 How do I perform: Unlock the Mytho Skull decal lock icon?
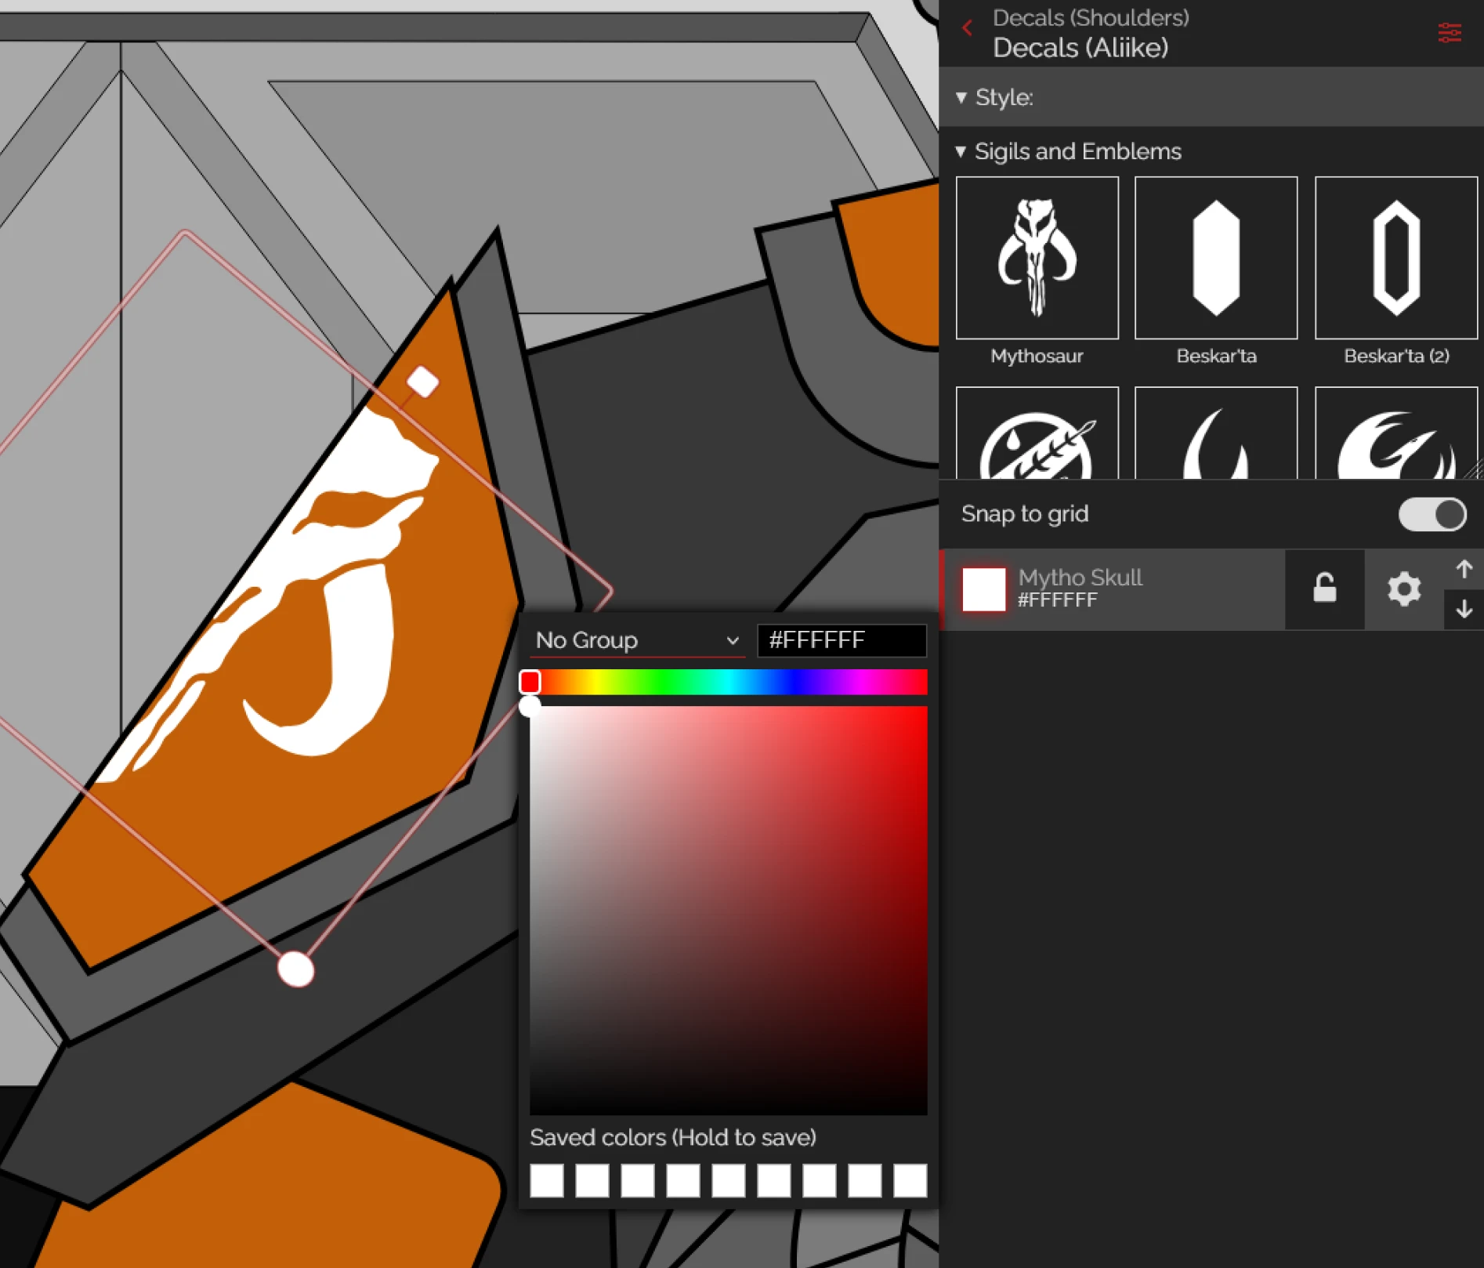1324,589
